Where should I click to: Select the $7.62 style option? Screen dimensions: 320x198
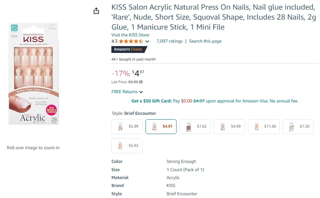(x=195, y=126)
